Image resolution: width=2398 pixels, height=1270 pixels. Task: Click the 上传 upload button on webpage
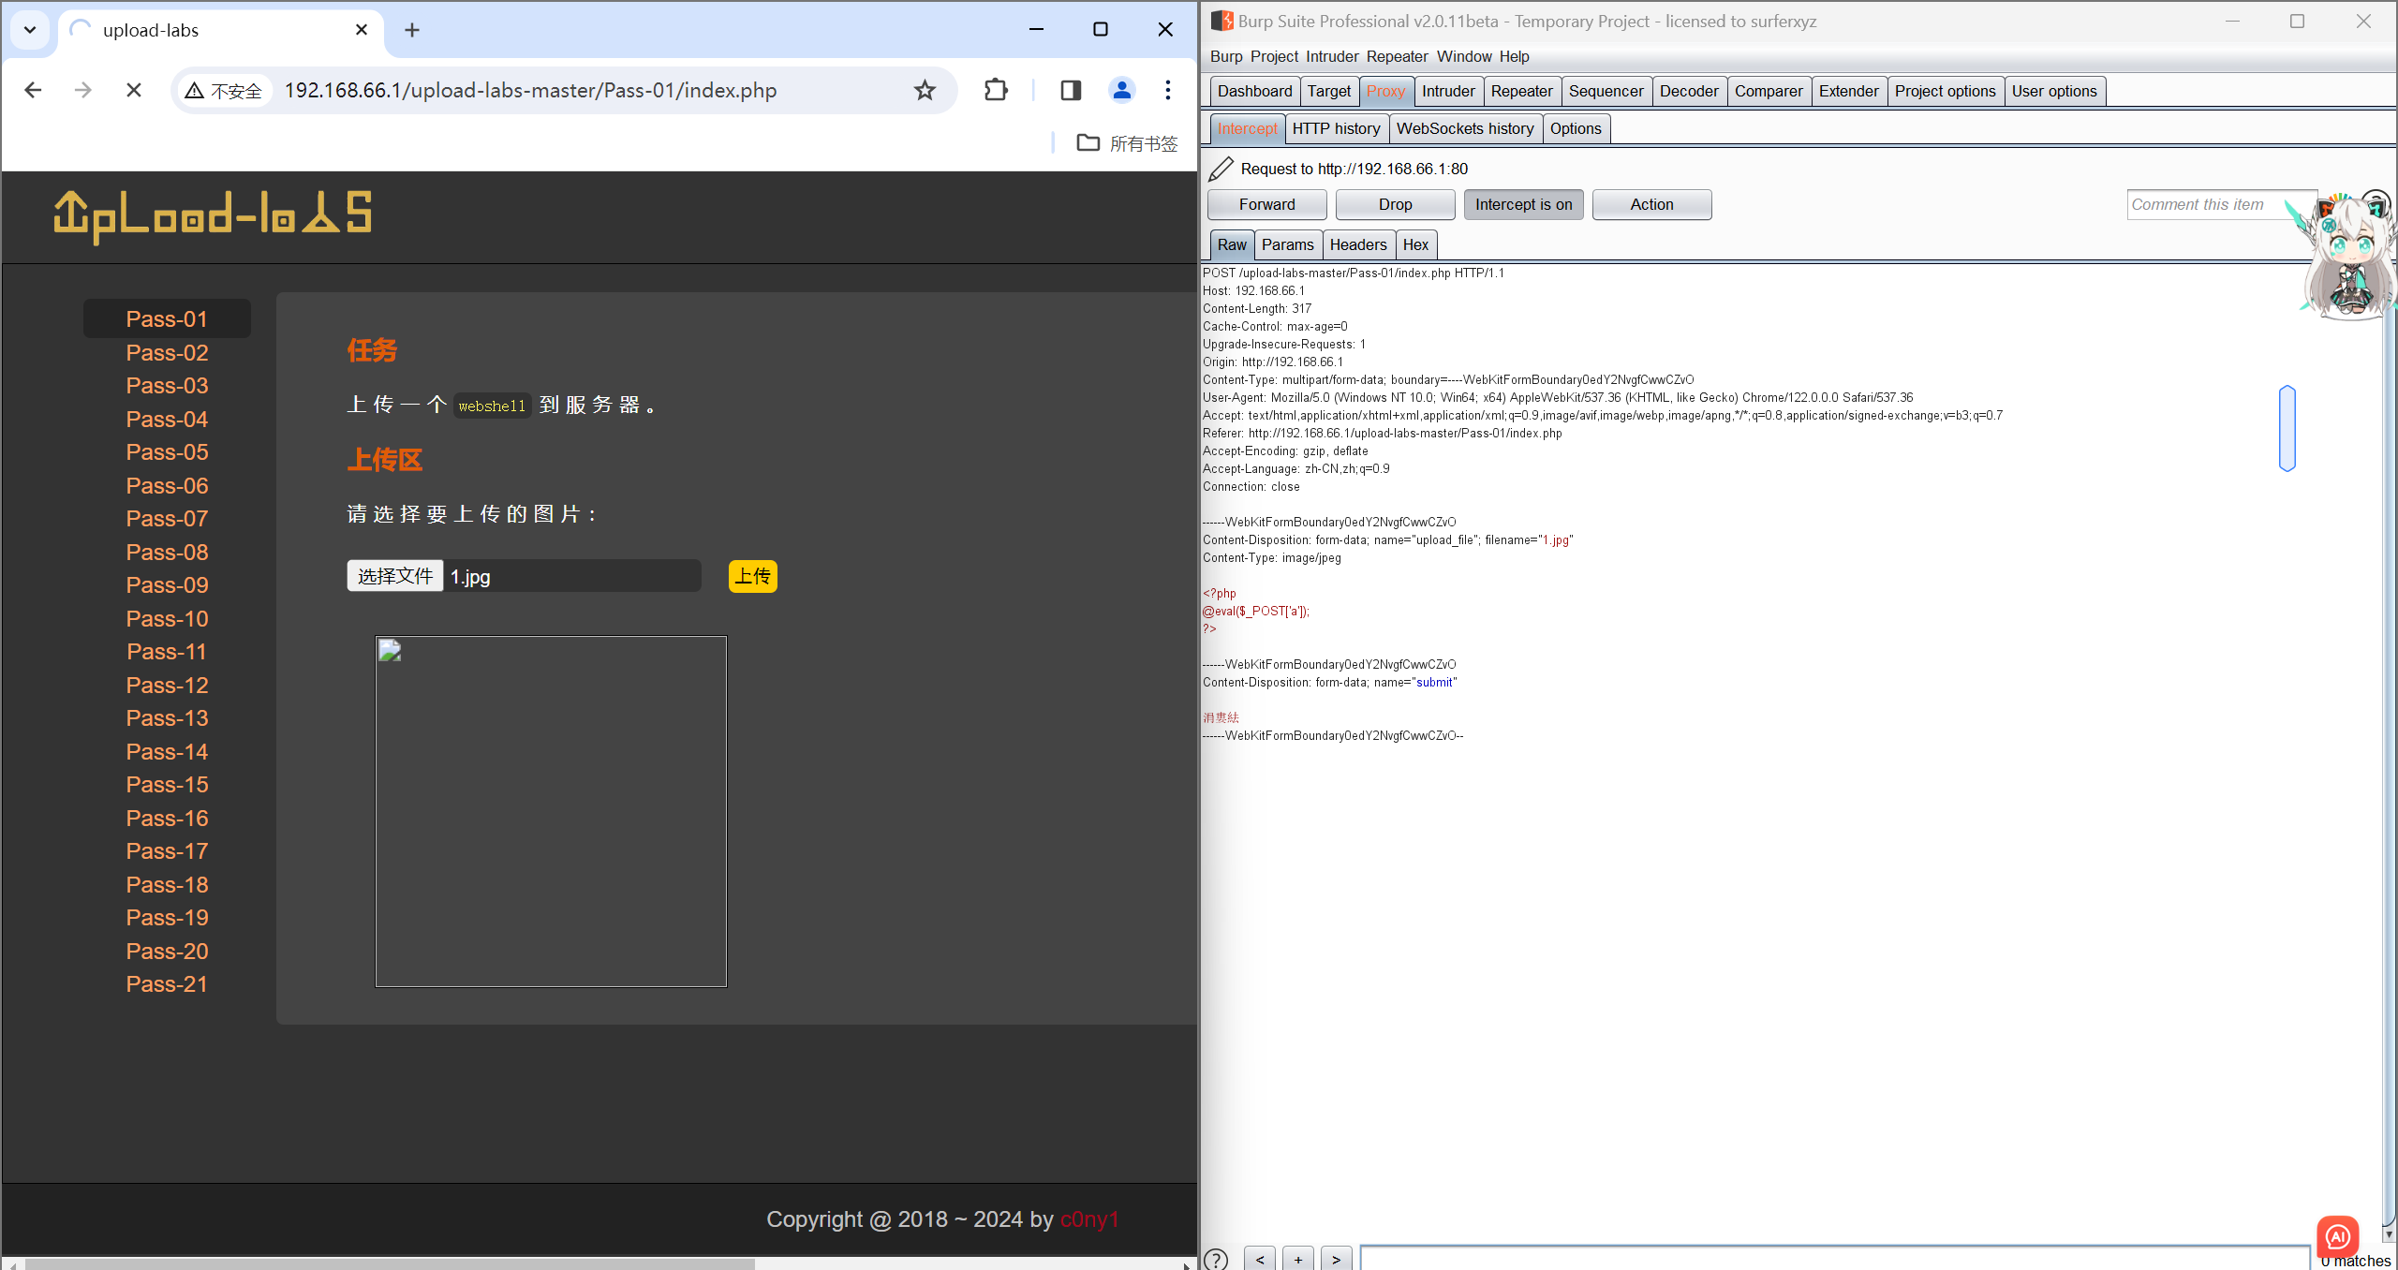(752, 576)
